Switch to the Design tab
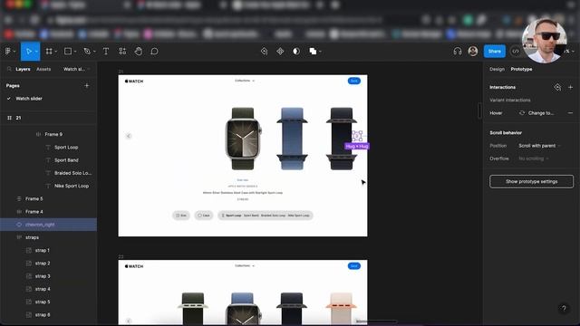Viewport: 580px width, 326px height. click(x=497, y=69)
